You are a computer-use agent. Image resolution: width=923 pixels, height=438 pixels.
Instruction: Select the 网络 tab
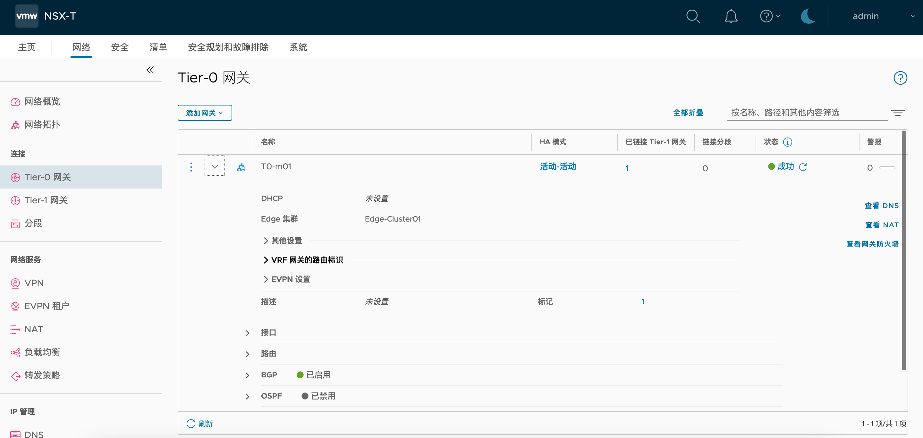(x=81, y=47)
